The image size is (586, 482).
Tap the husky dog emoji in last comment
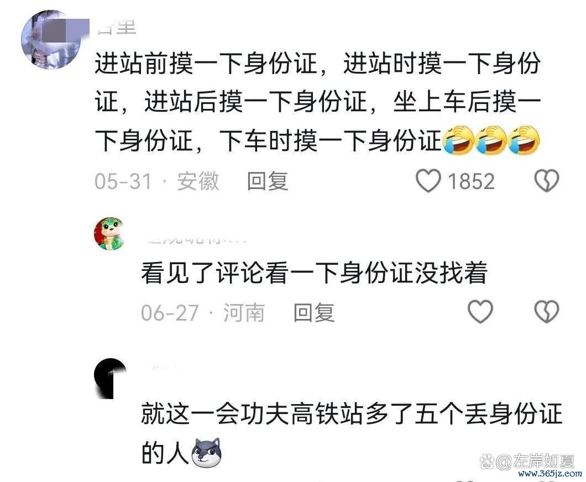click(x=206, y=453)
